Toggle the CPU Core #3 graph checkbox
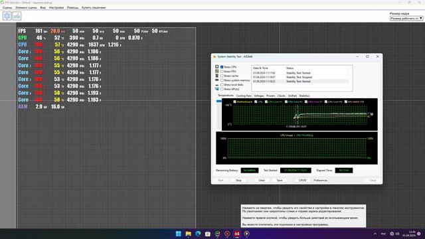Screen dimensions: 425x239 306,102
